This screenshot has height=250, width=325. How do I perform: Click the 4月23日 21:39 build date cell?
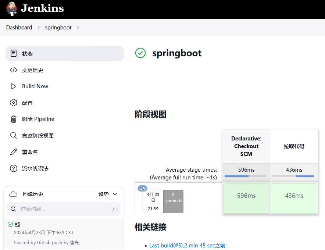coord(153,201)
